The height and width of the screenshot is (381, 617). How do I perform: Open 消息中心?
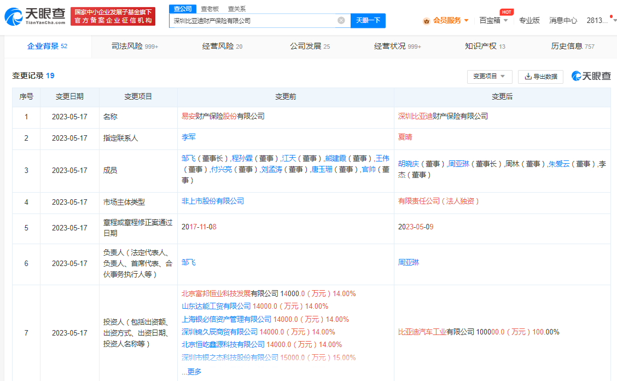click(x=563, y=20)
